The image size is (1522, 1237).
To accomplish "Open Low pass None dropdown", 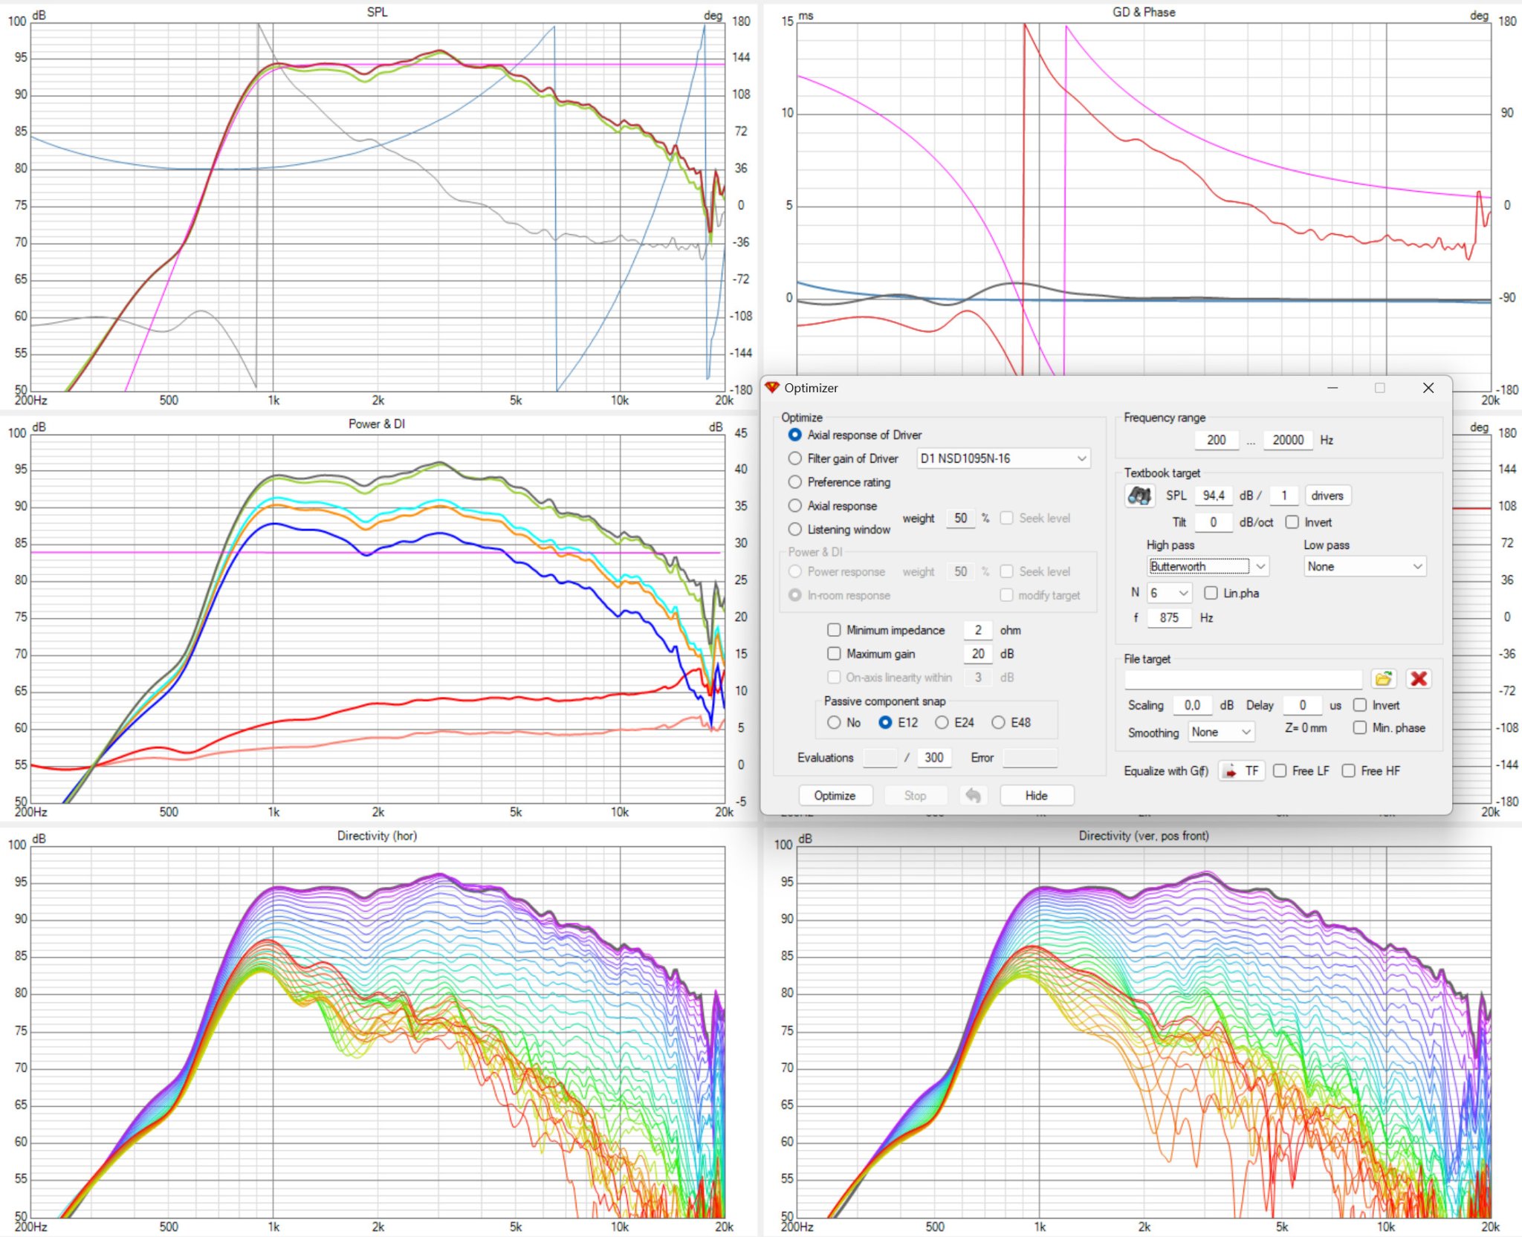I will click(x=1365, y=566).
